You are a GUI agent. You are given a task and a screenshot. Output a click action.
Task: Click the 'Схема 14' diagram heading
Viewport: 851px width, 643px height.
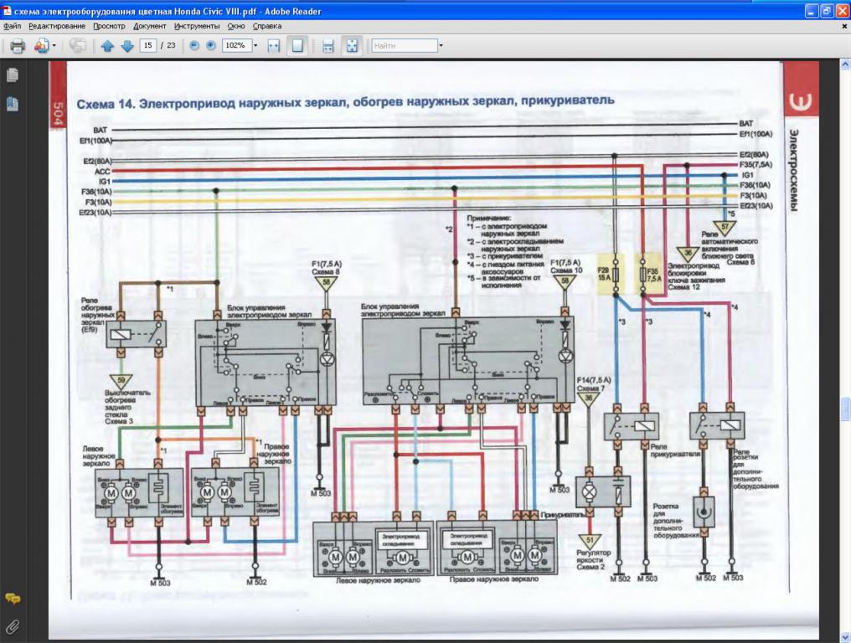[x=345, y=102]
